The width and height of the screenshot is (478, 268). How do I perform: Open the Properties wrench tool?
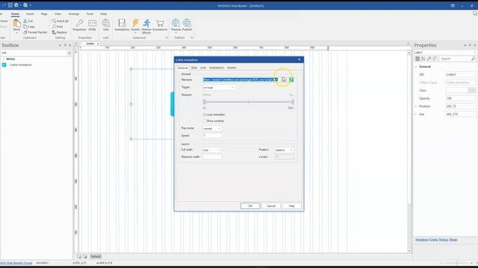(x=80, y=25)
